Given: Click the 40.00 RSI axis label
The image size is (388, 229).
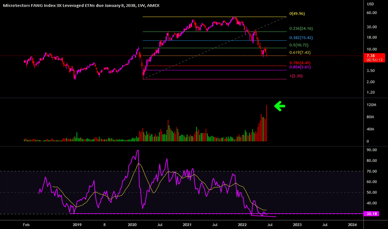Looking at the screenshot, I should pos(372,203).
